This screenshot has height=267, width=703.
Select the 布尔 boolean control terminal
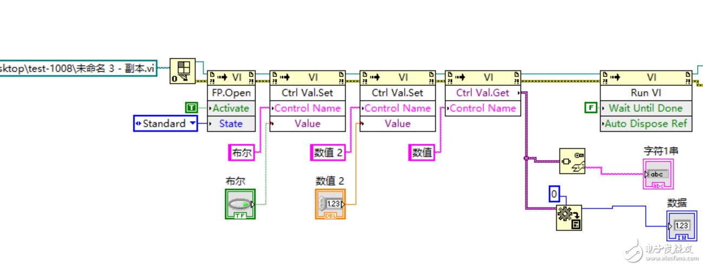pyautogui.click(x=240, y=204)
